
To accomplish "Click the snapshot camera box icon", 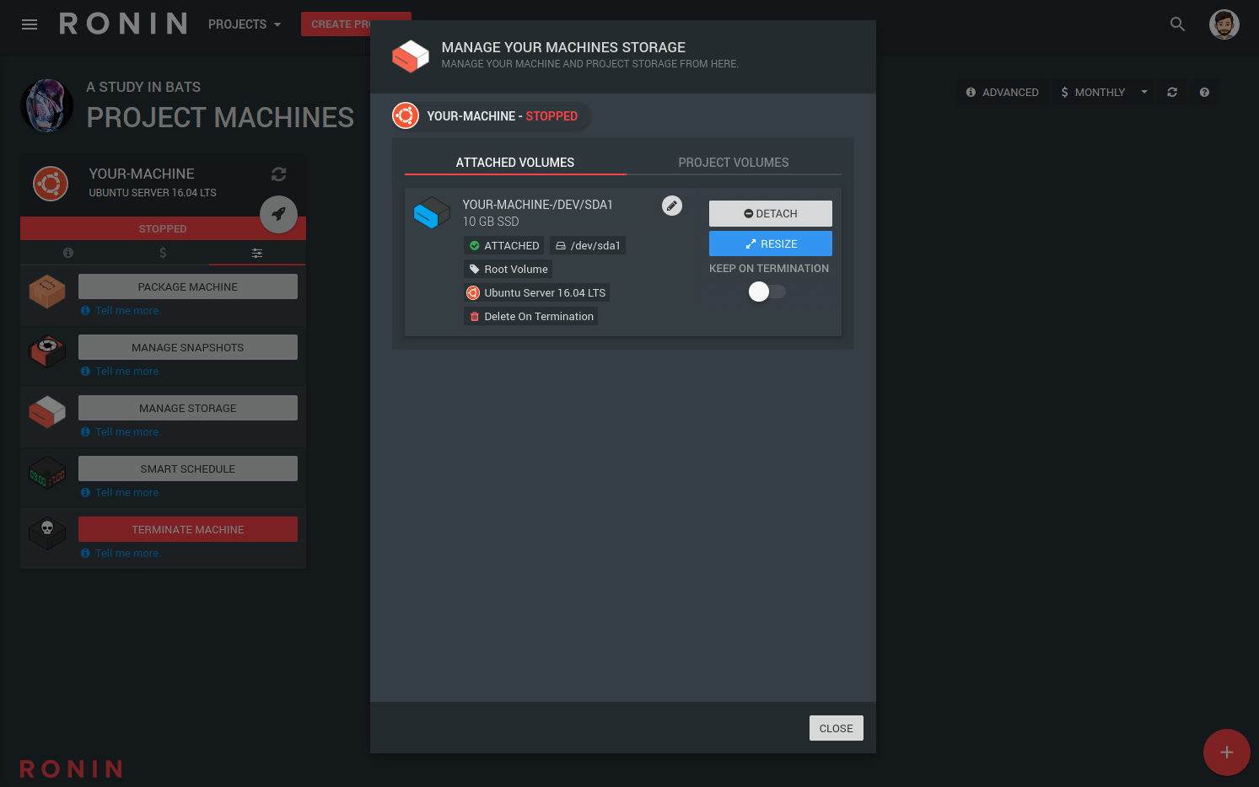I will point(47,351).
